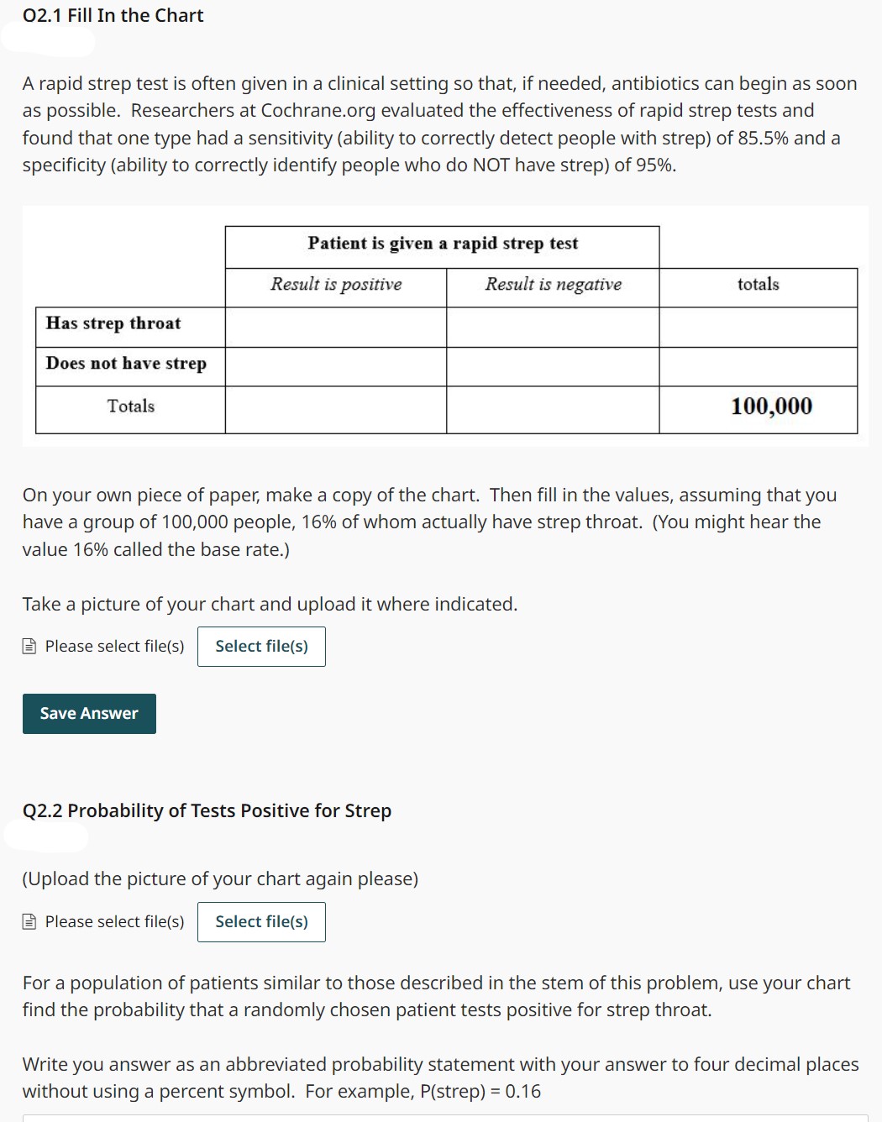Click the answer input field at page bottom
882x1122 pixels.
[441, 1118]
